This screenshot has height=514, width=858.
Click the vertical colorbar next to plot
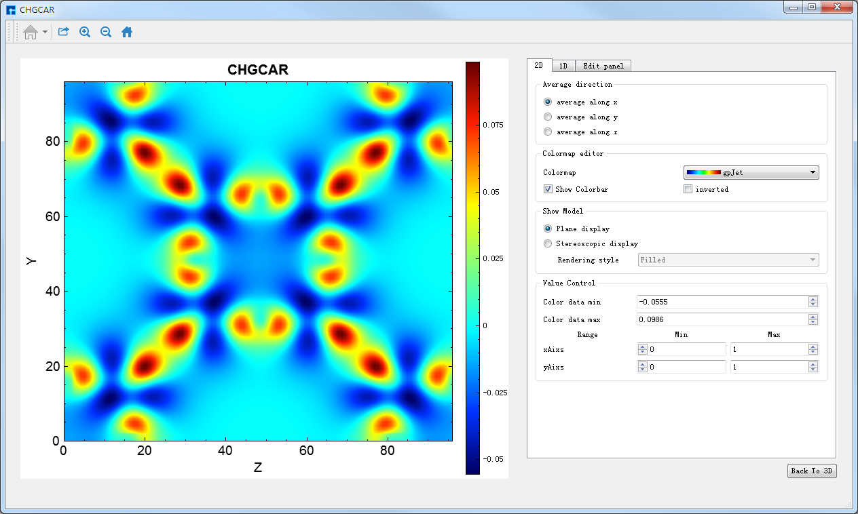coord(472,268)
